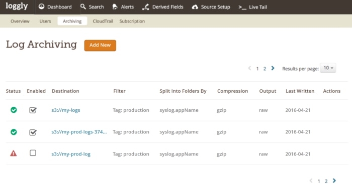Image resolution: width=352 pixels, height=191 pixels.
Task: Open the s3://my-prod-logs-374... link
Action: 79,132
